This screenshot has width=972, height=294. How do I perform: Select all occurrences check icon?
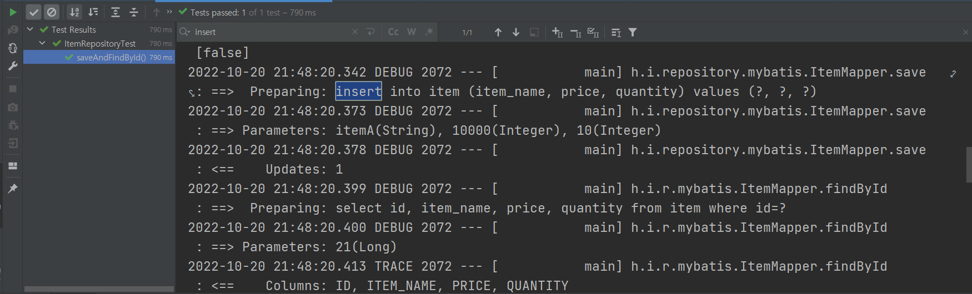pos(593,33)
